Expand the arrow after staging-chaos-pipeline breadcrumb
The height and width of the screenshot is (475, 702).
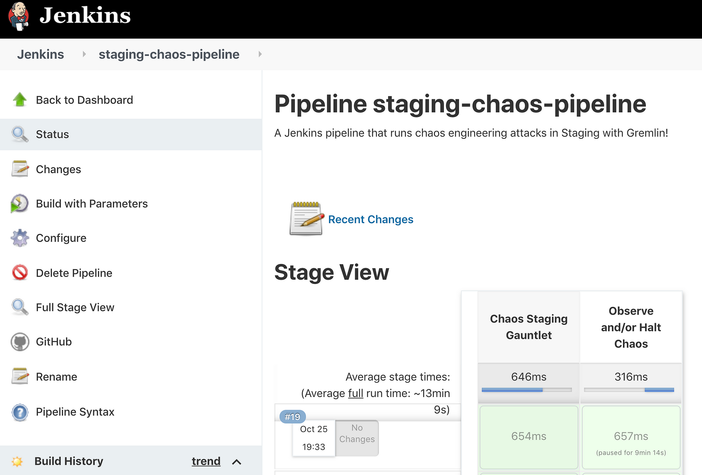(x=260, y=54)
